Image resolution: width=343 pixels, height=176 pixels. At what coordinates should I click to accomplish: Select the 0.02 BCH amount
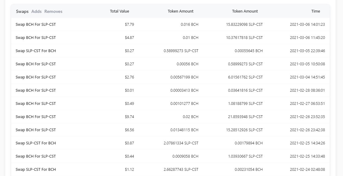coord(191,117)
